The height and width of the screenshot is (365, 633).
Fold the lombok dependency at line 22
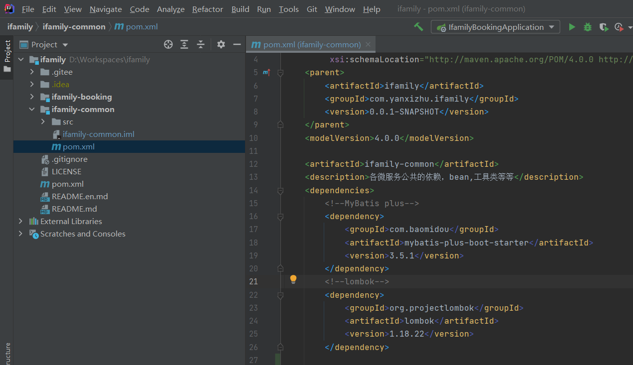point(280,295)
